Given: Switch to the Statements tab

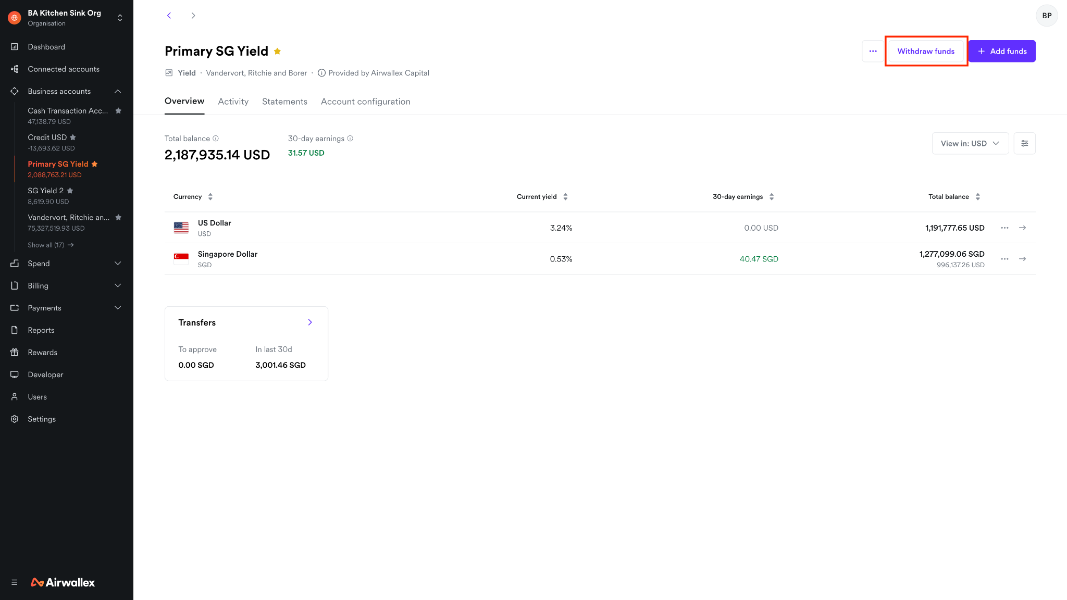Looking at the screenshot, I should 284,102.
